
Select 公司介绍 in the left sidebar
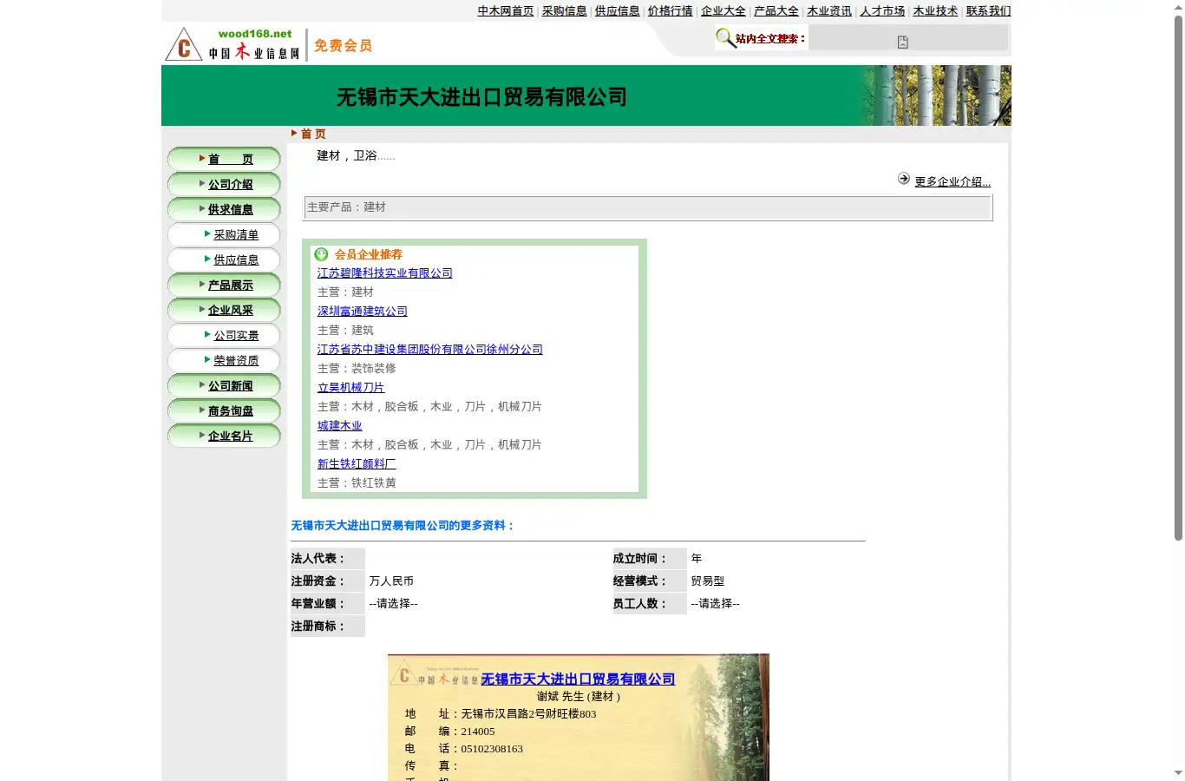coord(231,185)
